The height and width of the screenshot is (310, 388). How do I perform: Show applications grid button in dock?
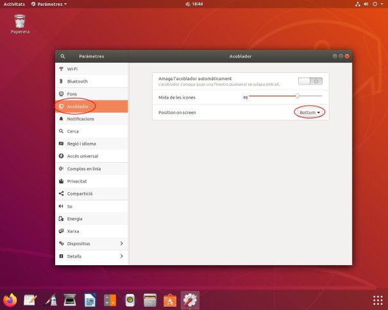point(378,300)
